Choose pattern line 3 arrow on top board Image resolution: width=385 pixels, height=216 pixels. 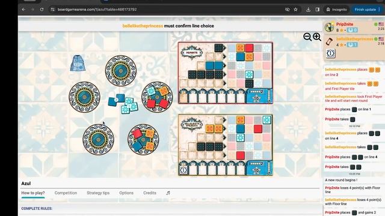[224, 65]
